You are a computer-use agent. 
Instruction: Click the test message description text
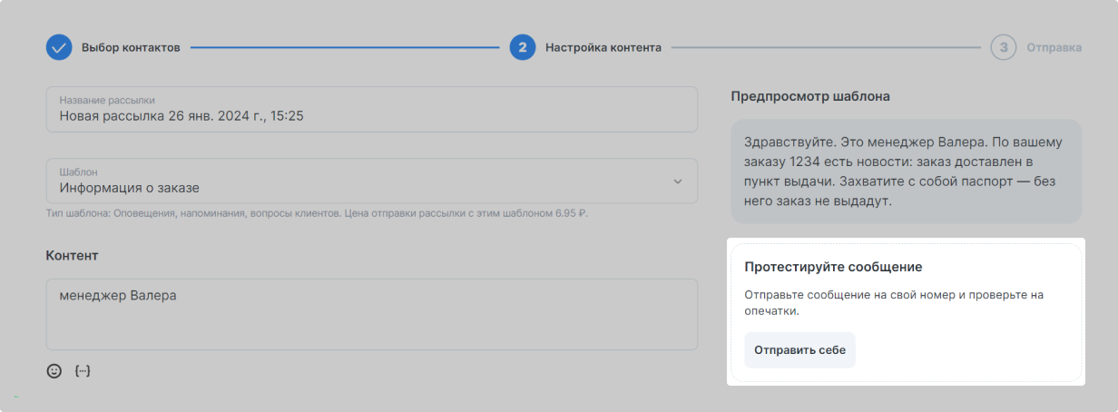894,303
